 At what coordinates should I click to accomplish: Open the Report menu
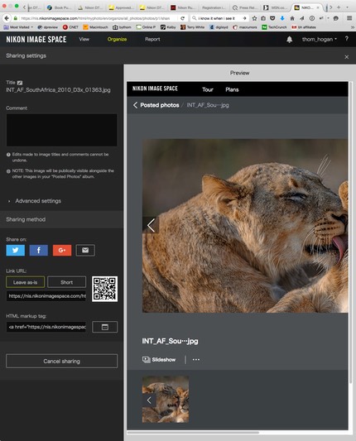click(152, 40)
